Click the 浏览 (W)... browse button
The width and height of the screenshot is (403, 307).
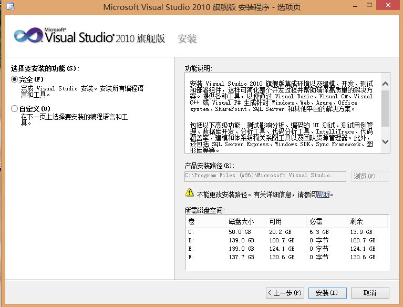(x=370, y=177)
